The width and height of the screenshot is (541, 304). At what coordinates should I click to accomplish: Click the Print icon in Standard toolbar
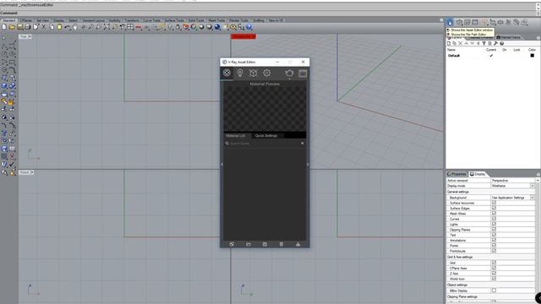coord(28,27)
